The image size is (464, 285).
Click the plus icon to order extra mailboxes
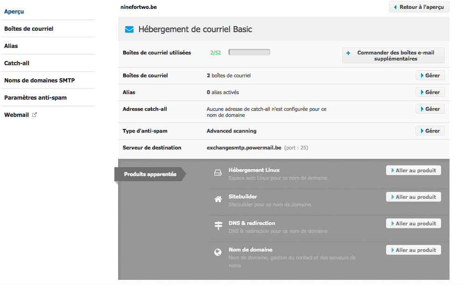[348, 53]
